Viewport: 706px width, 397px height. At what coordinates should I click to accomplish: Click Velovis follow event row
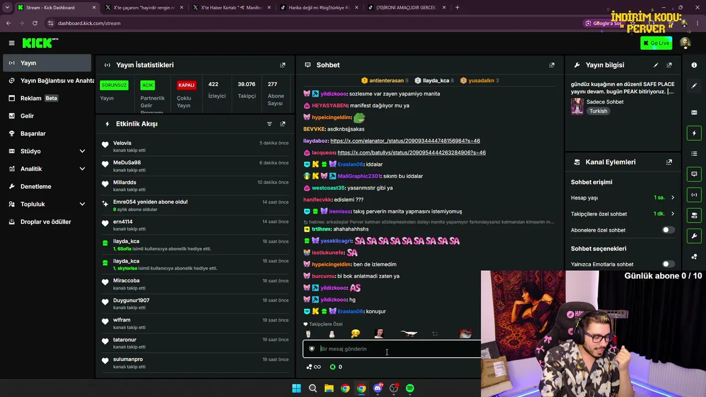tap(194, 147)
